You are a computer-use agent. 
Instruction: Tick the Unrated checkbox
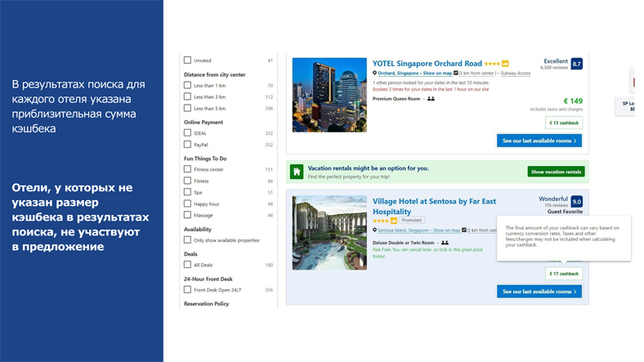[187, 60]
